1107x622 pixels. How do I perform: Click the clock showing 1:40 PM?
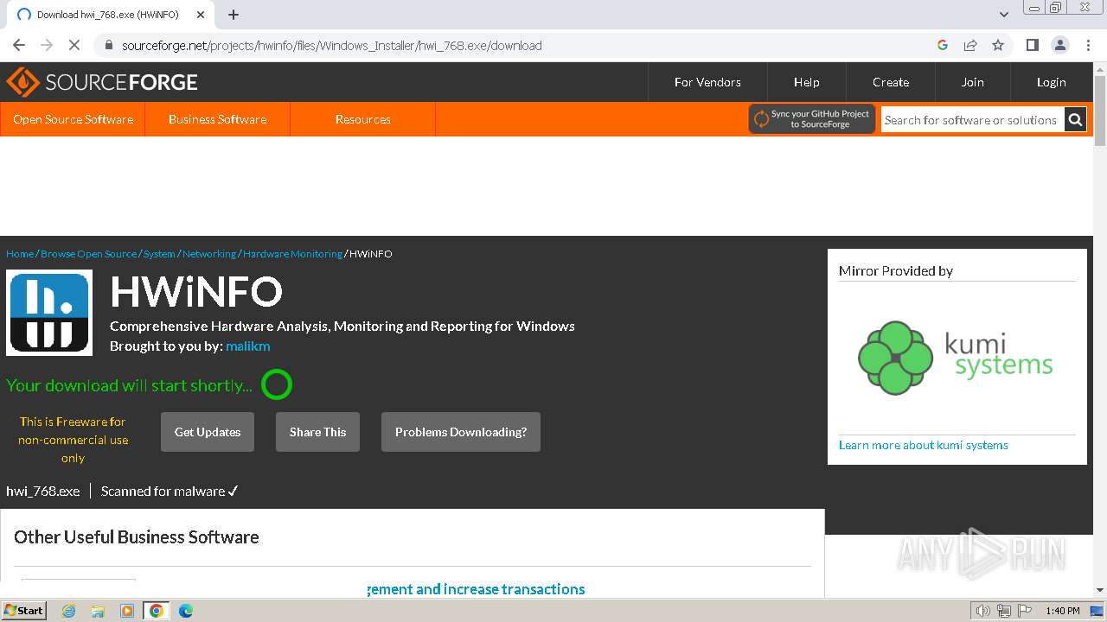coord(1062,611)
